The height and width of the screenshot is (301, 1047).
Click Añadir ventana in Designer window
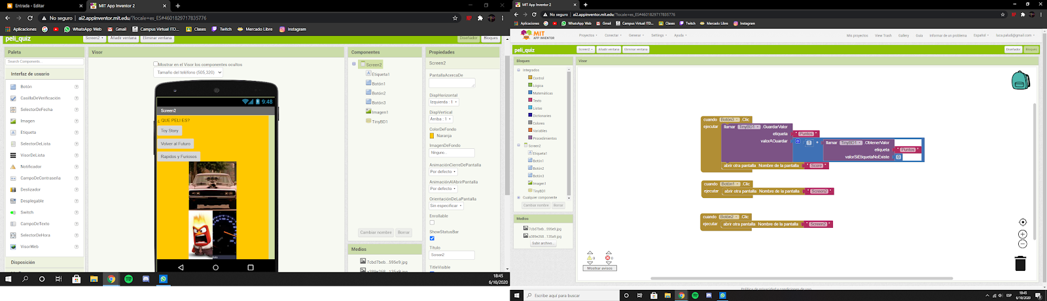tap(123, 39)
